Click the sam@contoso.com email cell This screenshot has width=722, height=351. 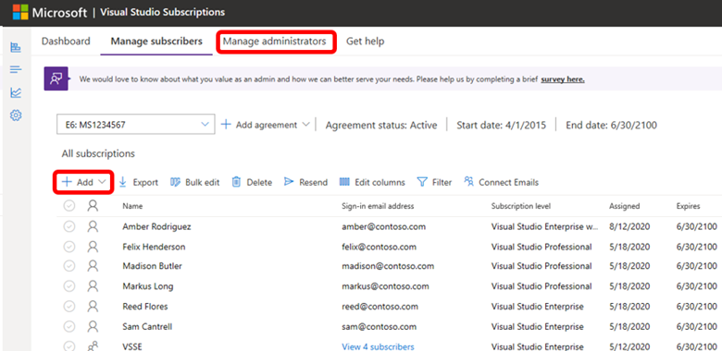coord(379,327)
